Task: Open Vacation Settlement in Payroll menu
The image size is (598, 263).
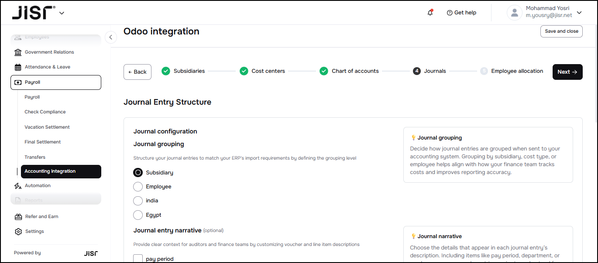Action: pyautogui.click(x=47, y=127)
